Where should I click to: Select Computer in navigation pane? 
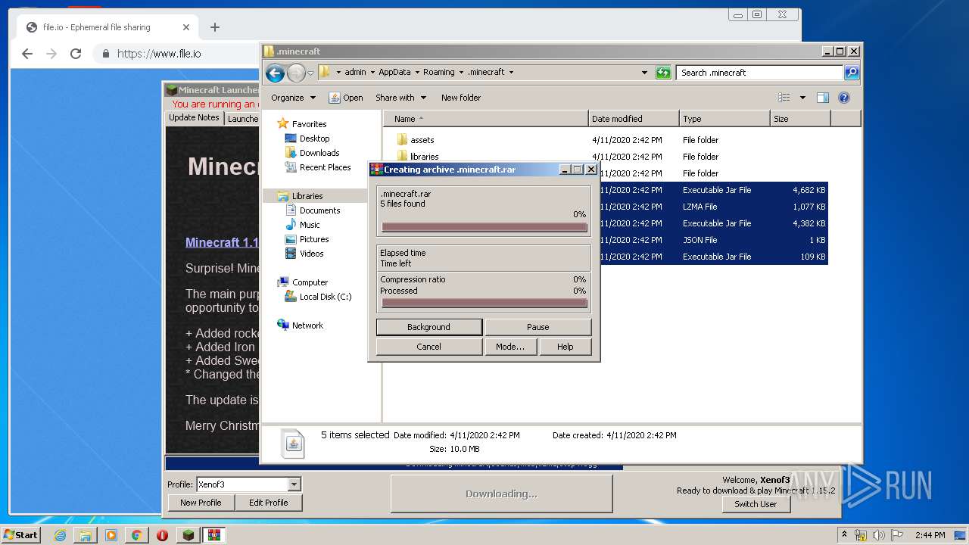coord(310,282)
